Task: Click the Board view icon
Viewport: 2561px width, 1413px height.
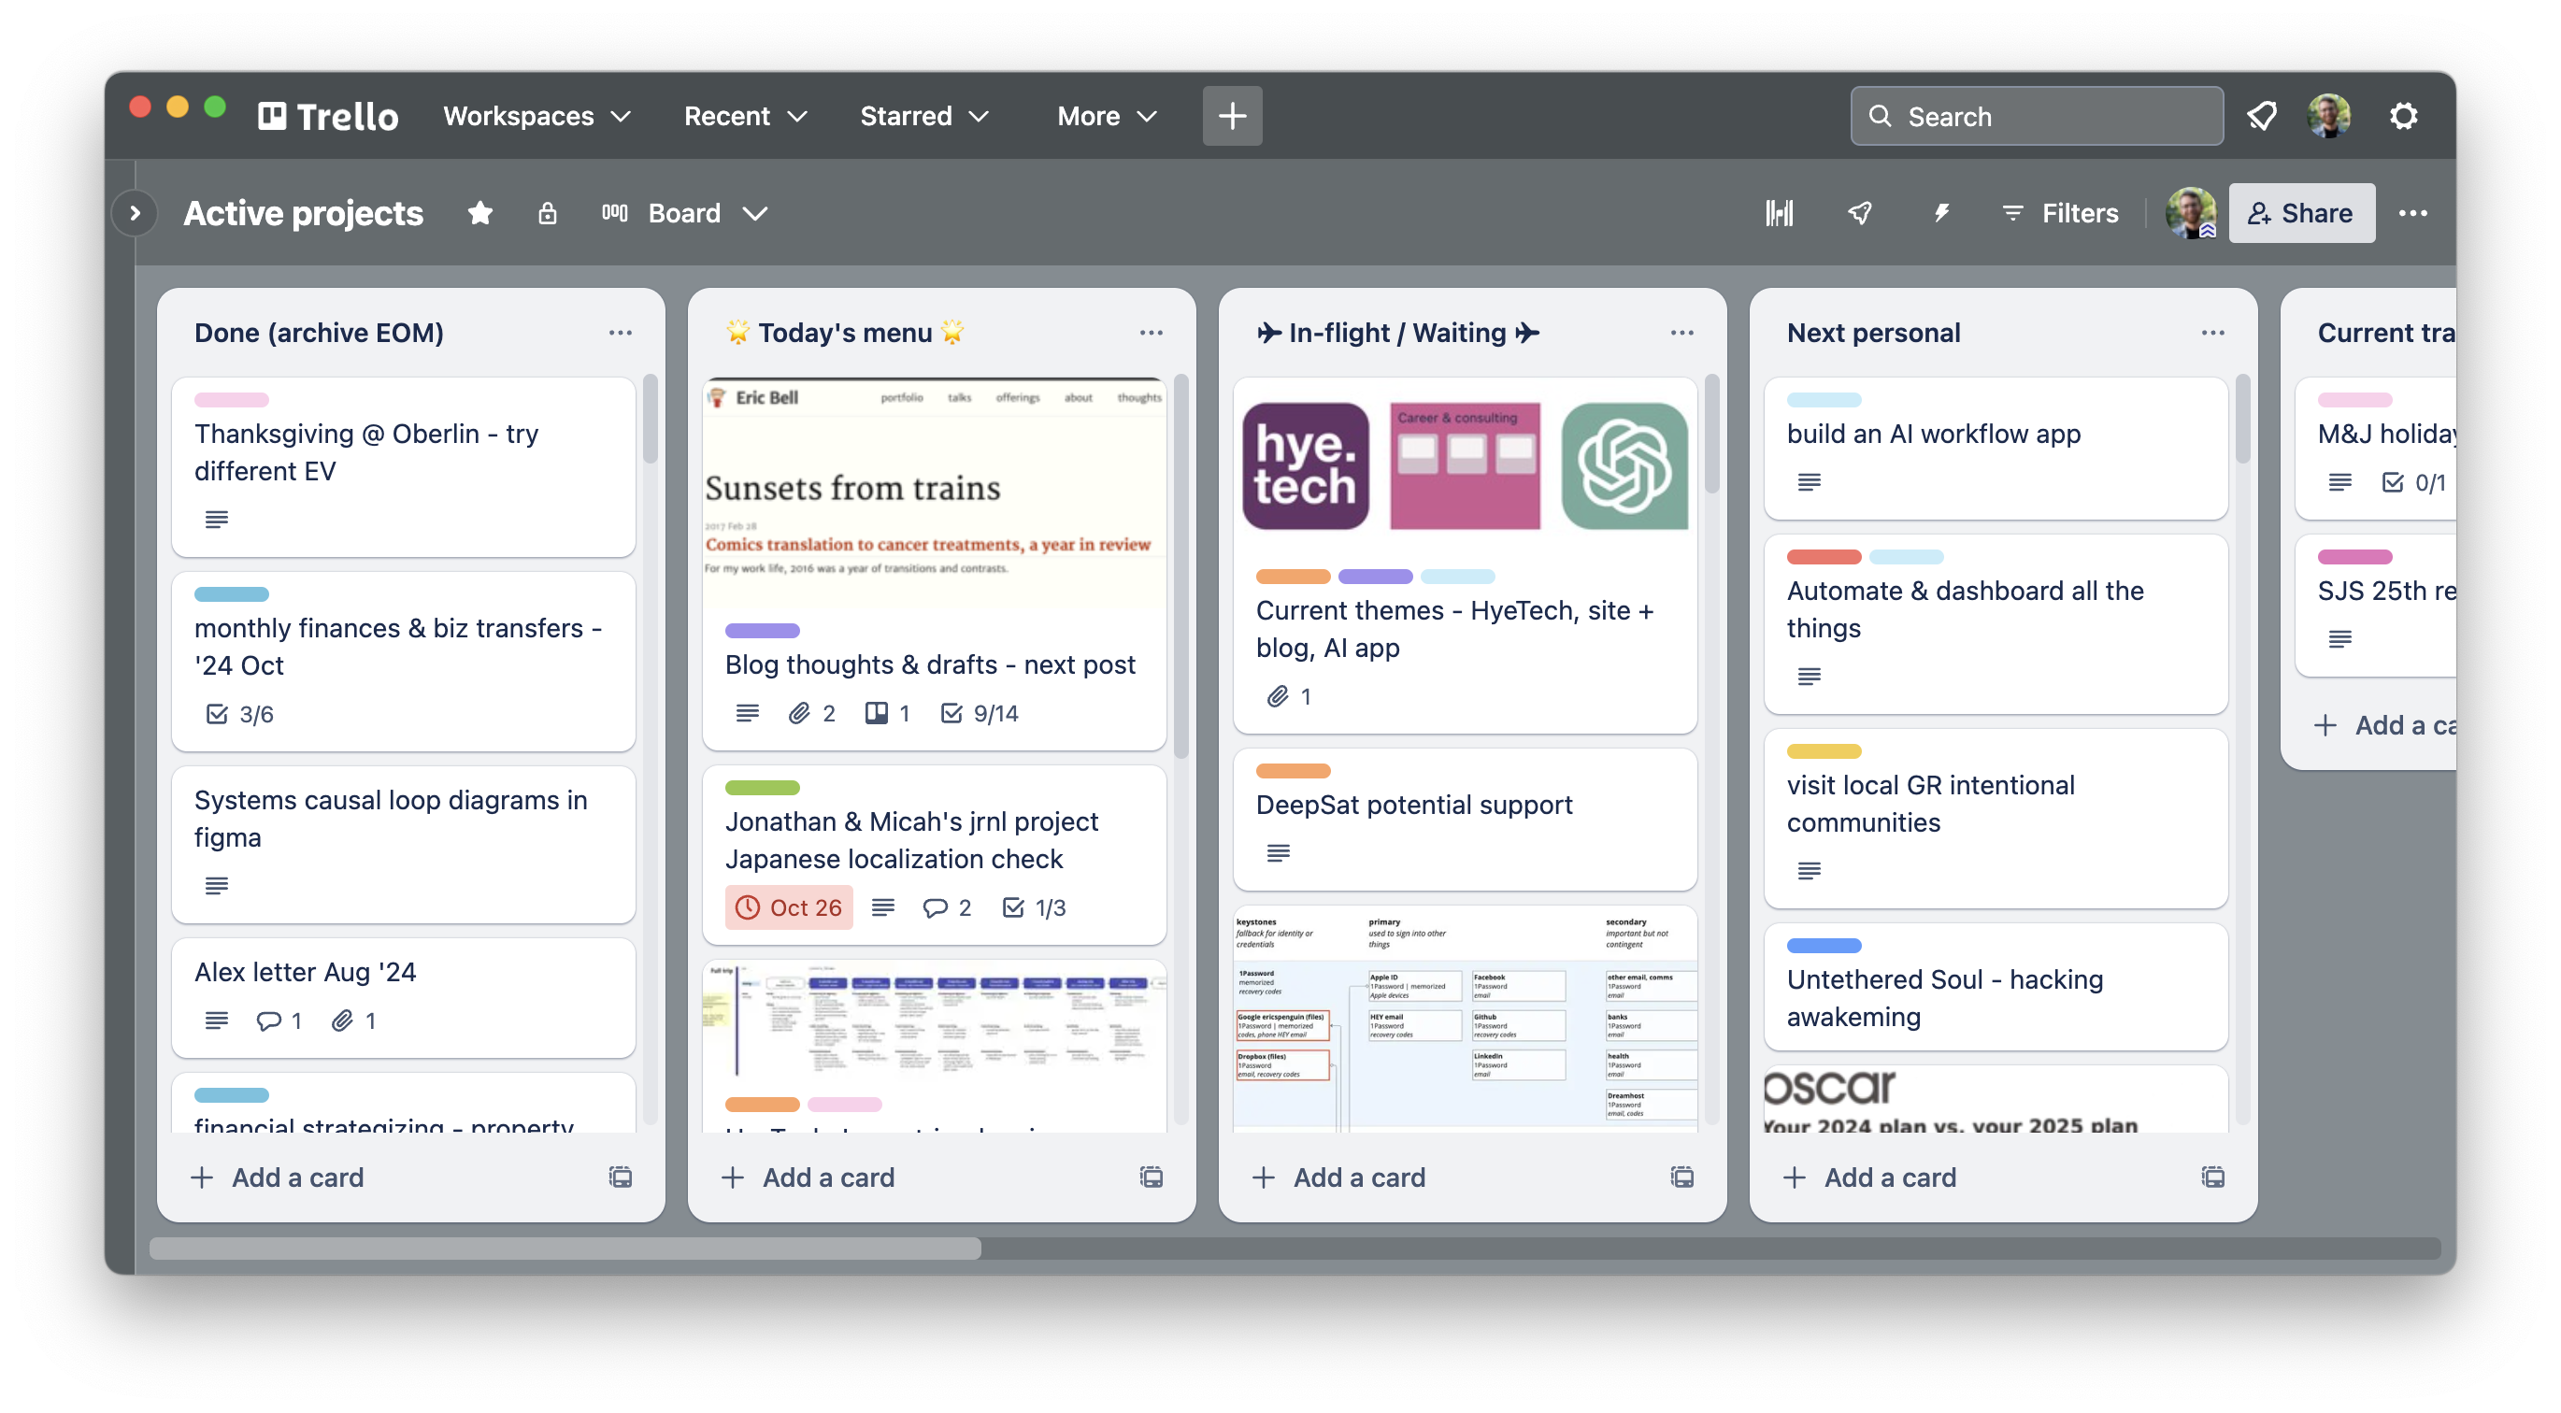Action: [x=612, y=212]
